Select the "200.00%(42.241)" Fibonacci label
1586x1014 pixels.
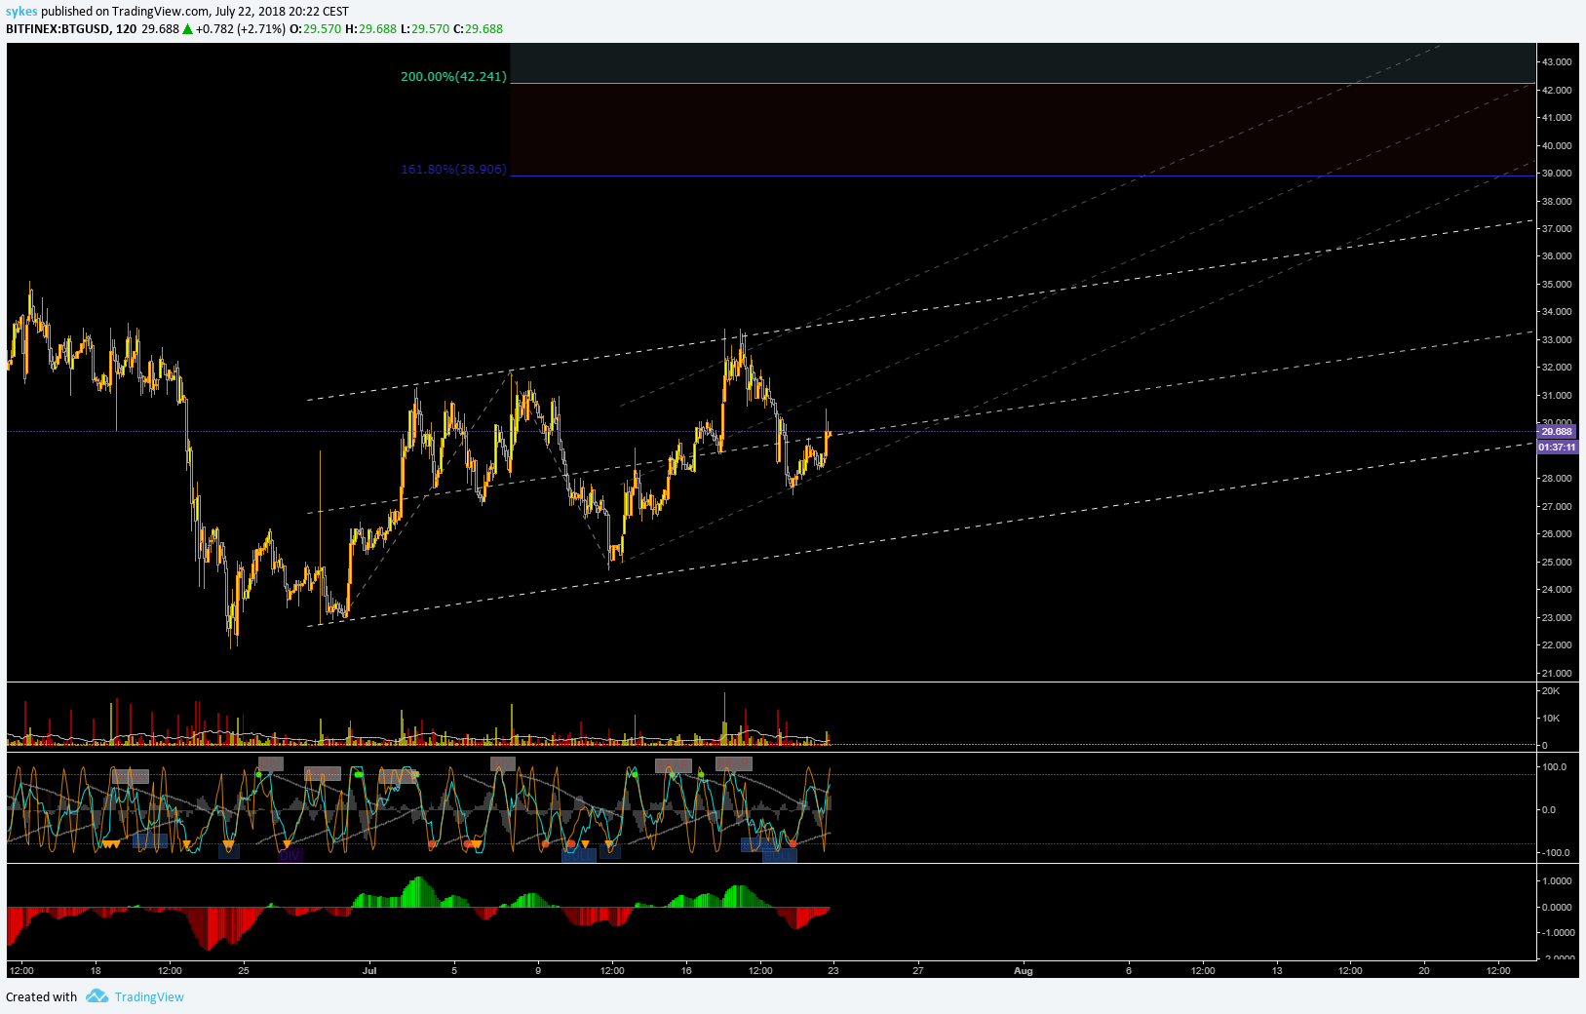click(x=453, y=76)
